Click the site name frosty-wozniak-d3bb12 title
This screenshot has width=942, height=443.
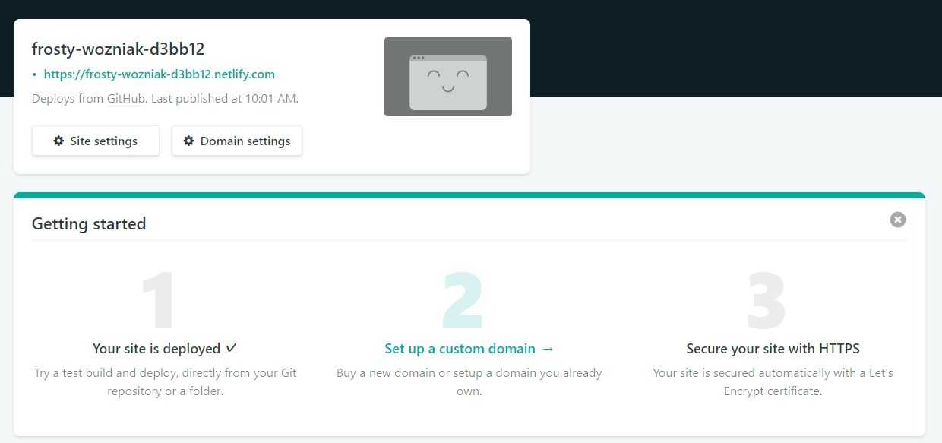(118, 49)
